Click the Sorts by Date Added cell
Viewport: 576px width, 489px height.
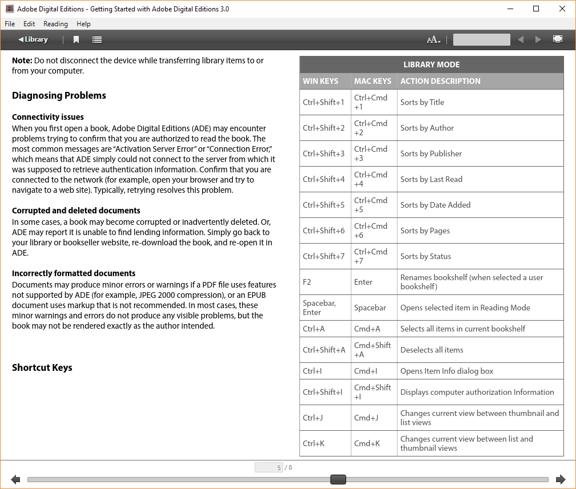[x=481, y=205]
